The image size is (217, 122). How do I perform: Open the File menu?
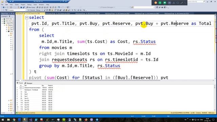click(2, 4)
